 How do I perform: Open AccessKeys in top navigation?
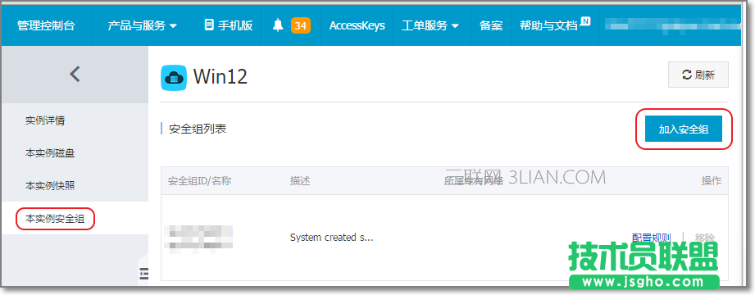tap(357, 25)
